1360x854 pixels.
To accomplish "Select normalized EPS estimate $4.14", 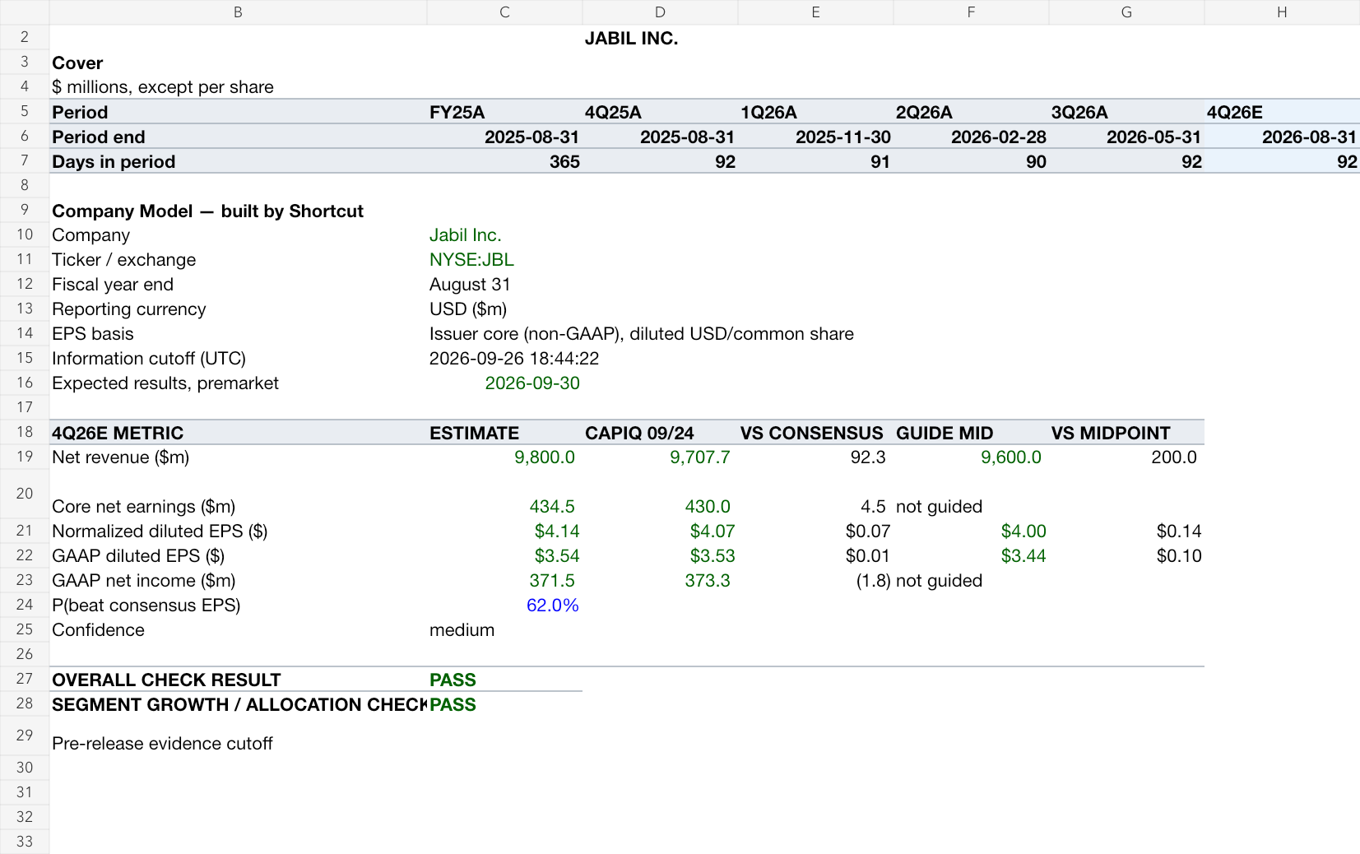I will pos(504,531).
